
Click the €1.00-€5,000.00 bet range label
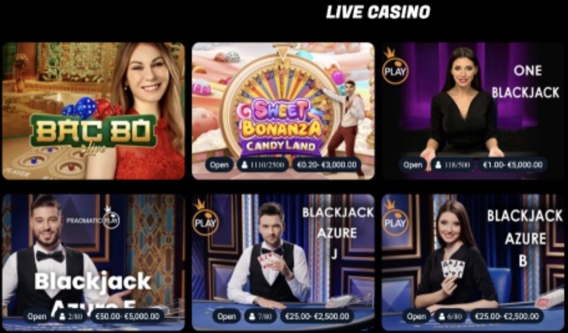click(513, 165)
